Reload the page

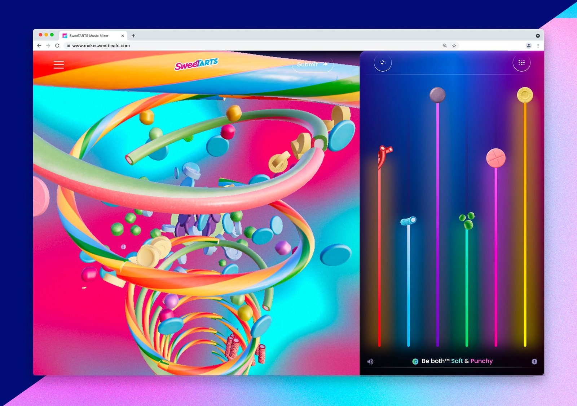pos(57,46)
